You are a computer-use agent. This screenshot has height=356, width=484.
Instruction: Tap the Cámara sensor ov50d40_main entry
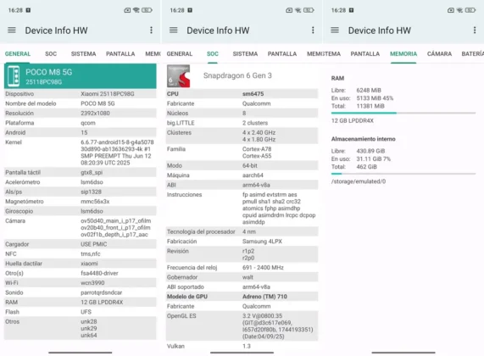pyautogui.click(x=116, y=220)
